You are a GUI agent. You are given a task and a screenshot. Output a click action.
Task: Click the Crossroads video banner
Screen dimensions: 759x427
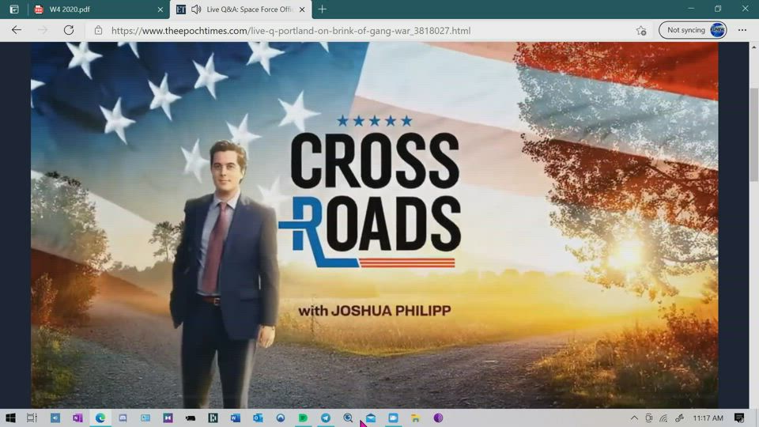pyautogui.click(x=375, y=225)
